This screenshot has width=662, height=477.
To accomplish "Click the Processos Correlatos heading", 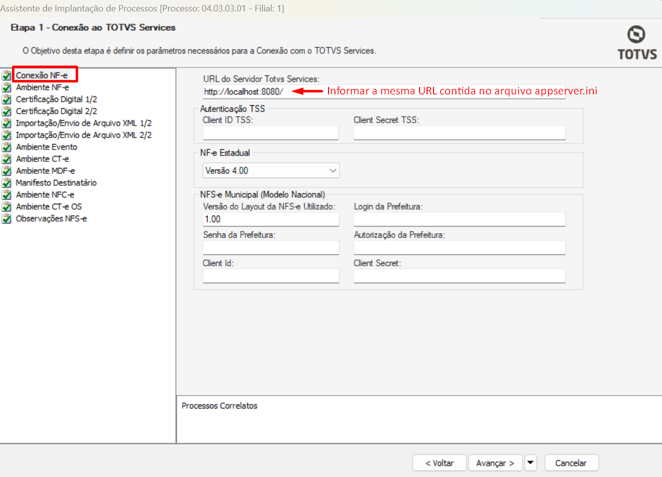I will (220, 406).
